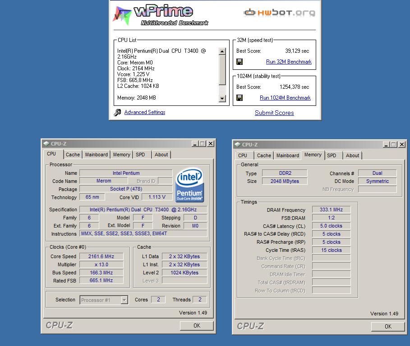The image size is (410, 346).
Task: Open the SPD tab in left CPU-Z window
Action: point(142,155)
